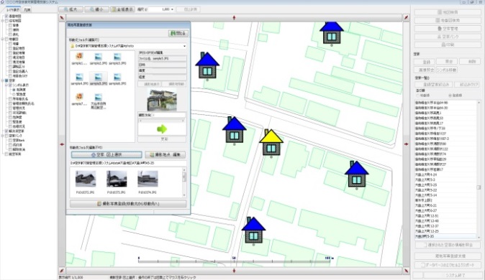The image size is (485, 280).
Task: Select the 登録順 sort radio button
Action: (x=450, y=95)
